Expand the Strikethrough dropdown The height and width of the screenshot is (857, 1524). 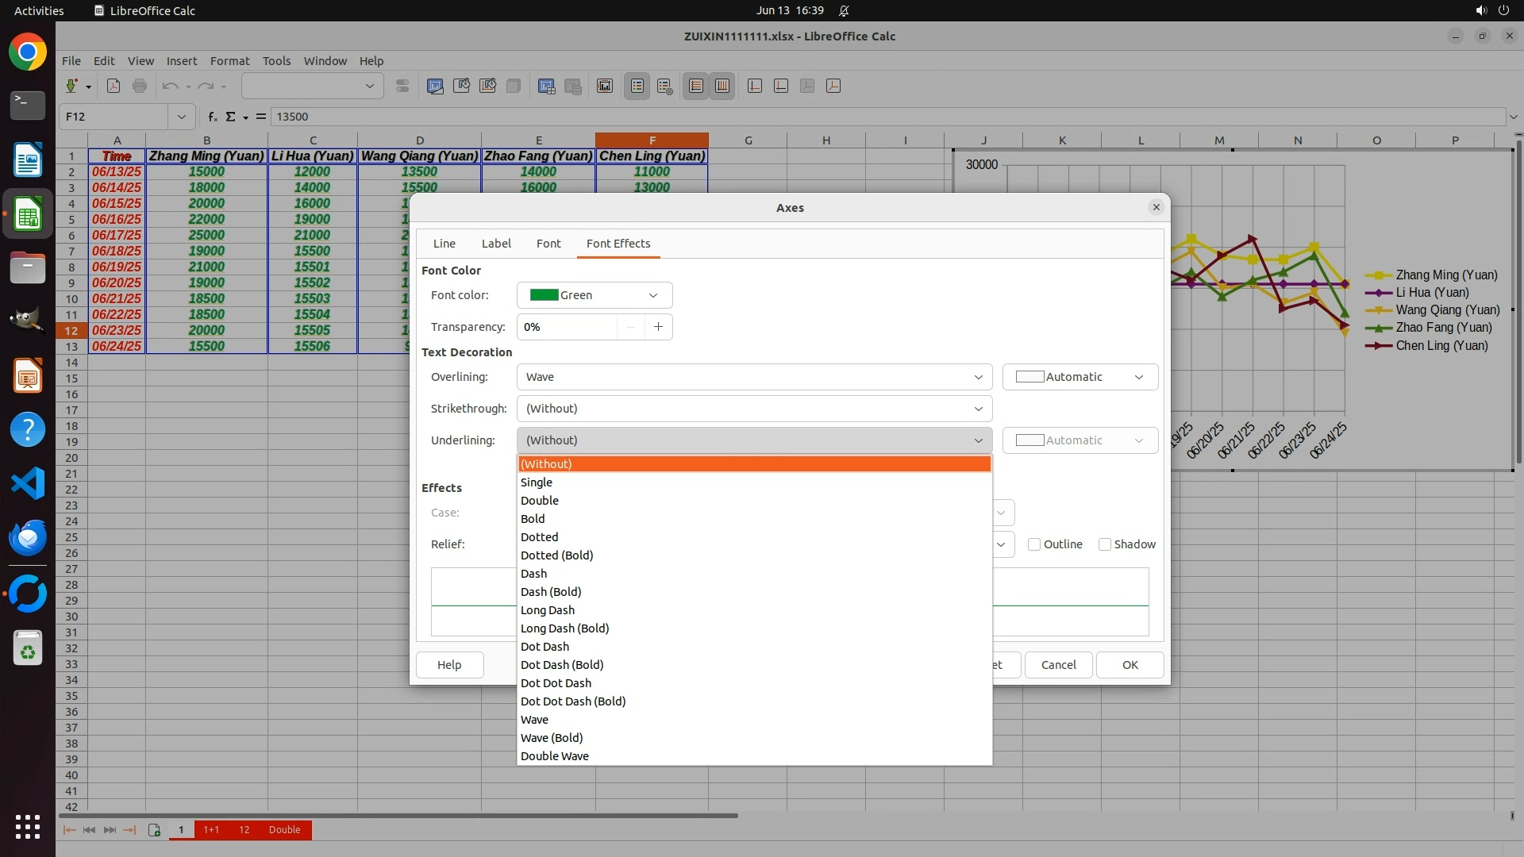tap(754, 409)
